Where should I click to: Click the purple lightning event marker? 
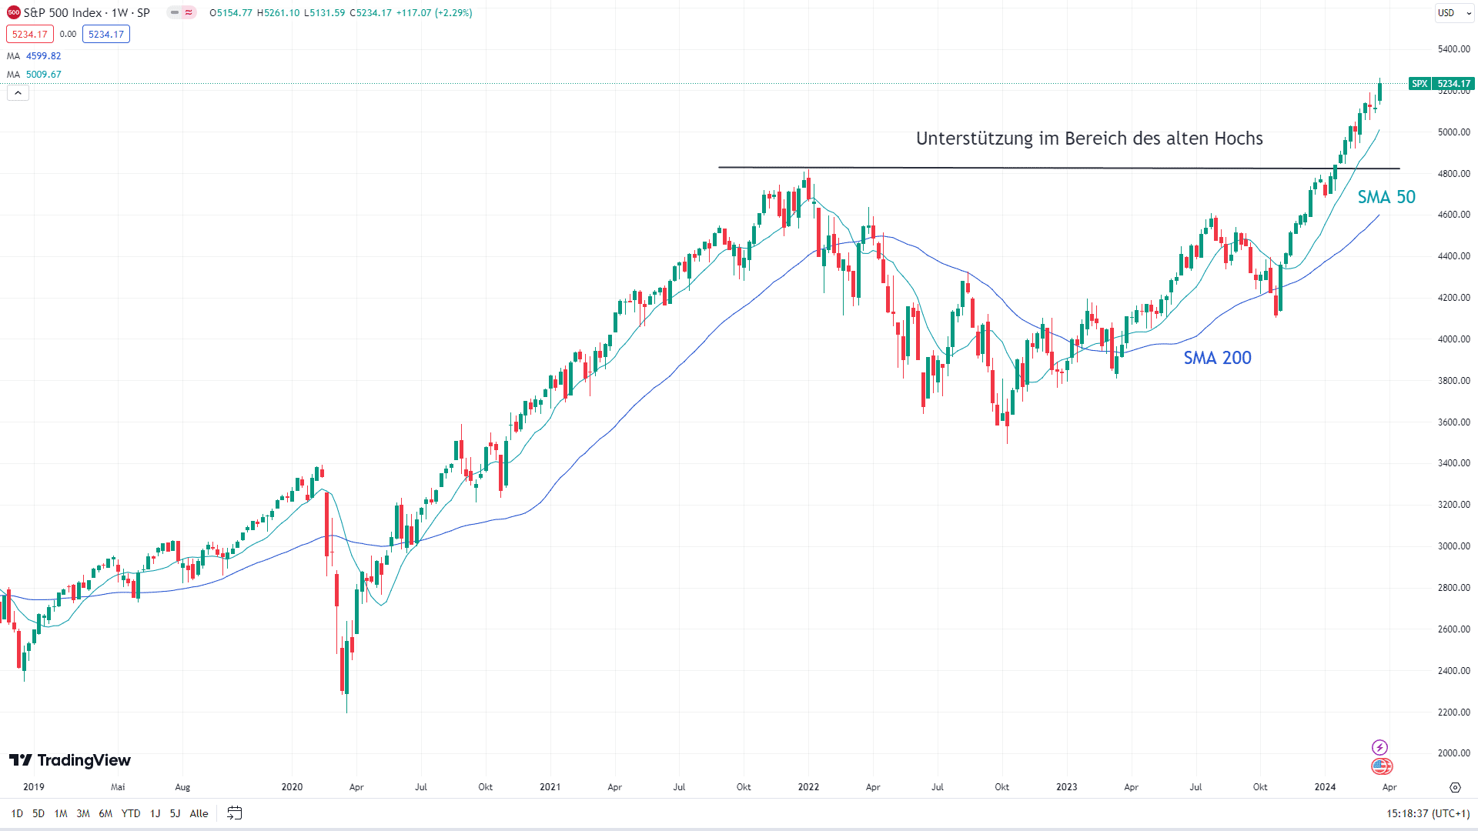point(1379,747)
